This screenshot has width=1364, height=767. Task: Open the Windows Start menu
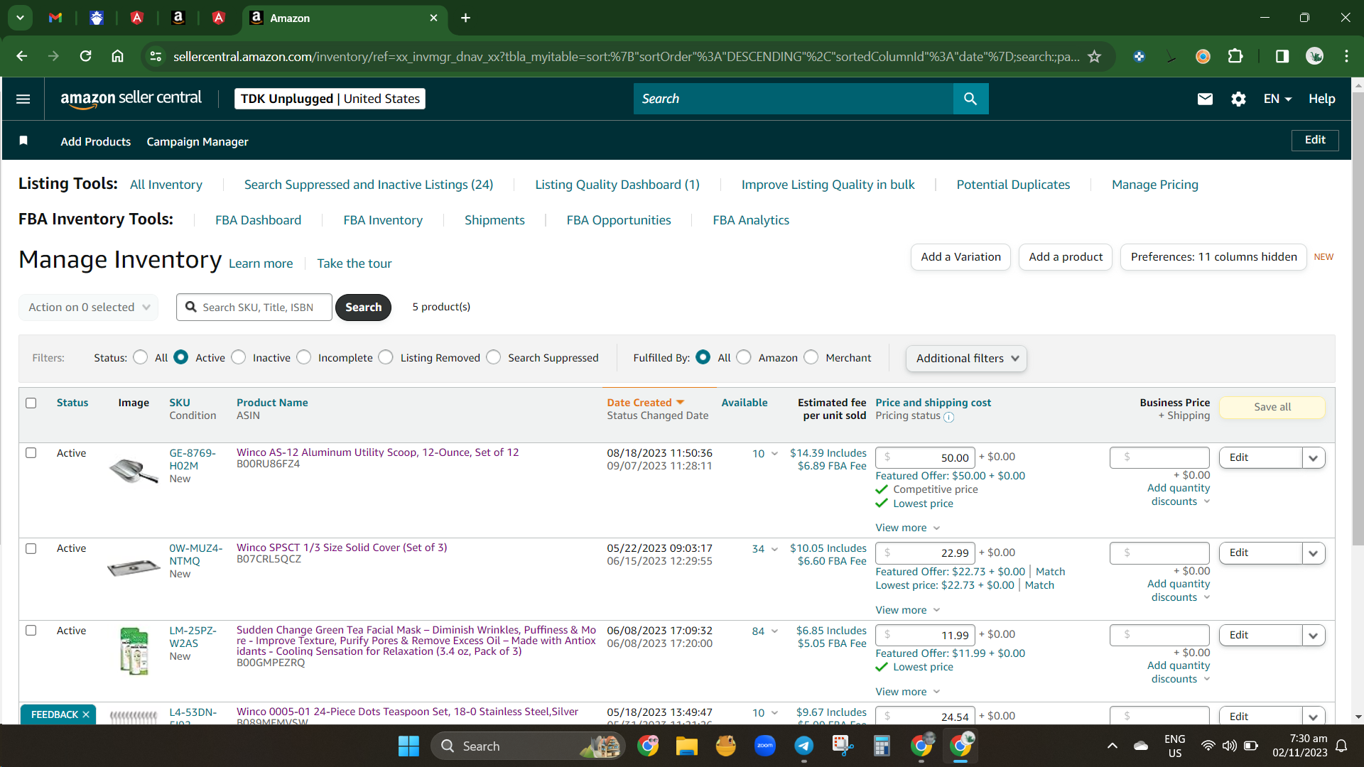click(x=408, y=746)
